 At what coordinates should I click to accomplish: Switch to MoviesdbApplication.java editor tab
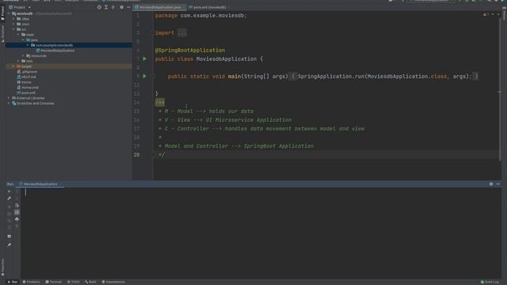pyautogui.click(x=159, y=7)
